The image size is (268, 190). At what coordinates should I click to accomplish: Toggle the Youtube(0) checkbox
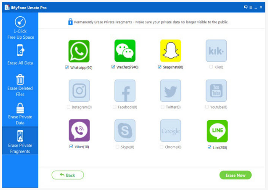[x=207, y=106]
